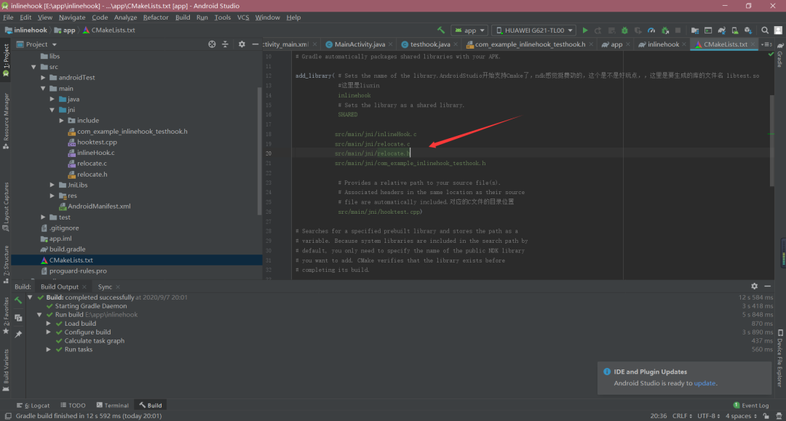Open the VCS menu

(243, 17)
